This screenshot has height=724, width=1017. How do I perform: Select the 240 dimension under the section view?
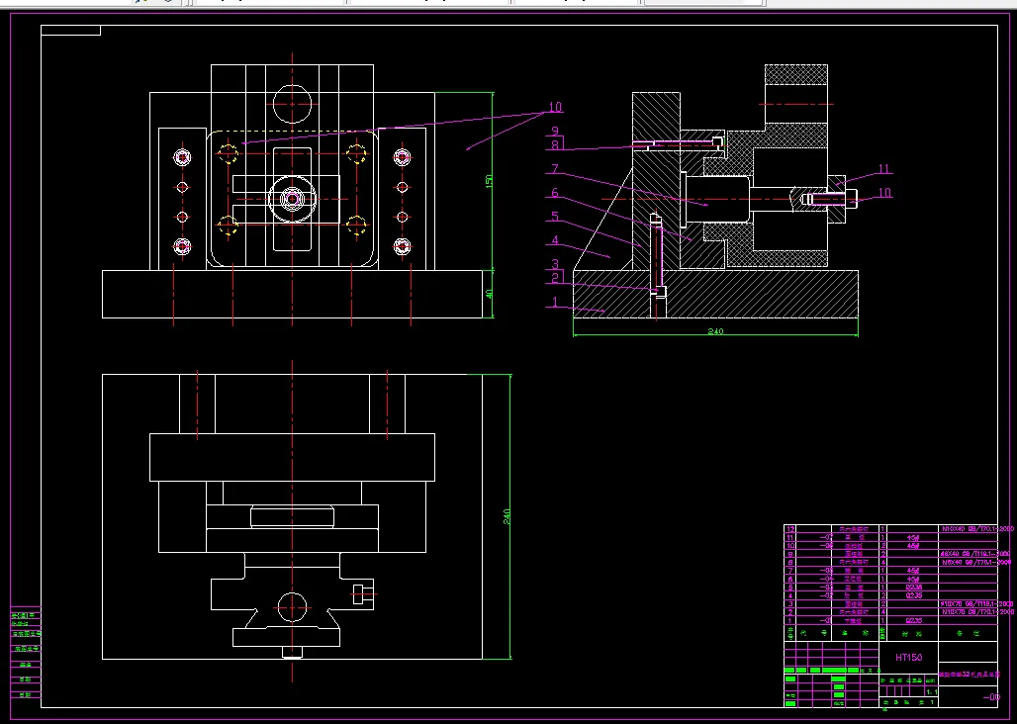tap(714, 331)
